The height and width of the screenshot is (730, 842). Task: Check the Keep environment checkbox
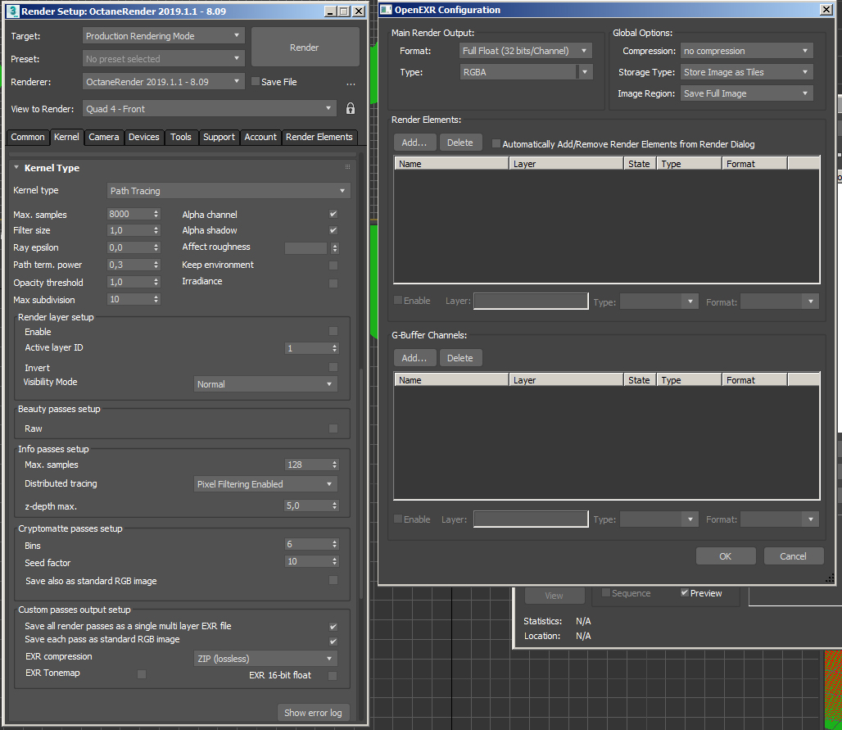coord(333,265)
